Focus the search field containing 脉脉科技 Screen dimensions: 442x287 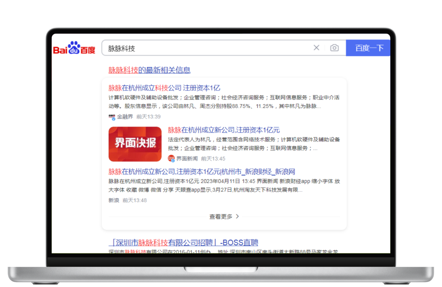pyautogui.click(x=208, y=48)
